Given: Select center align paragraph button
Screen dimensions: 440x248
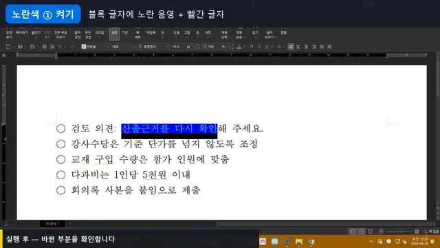Looking at the screenshot, I should [x=306, y=47].
